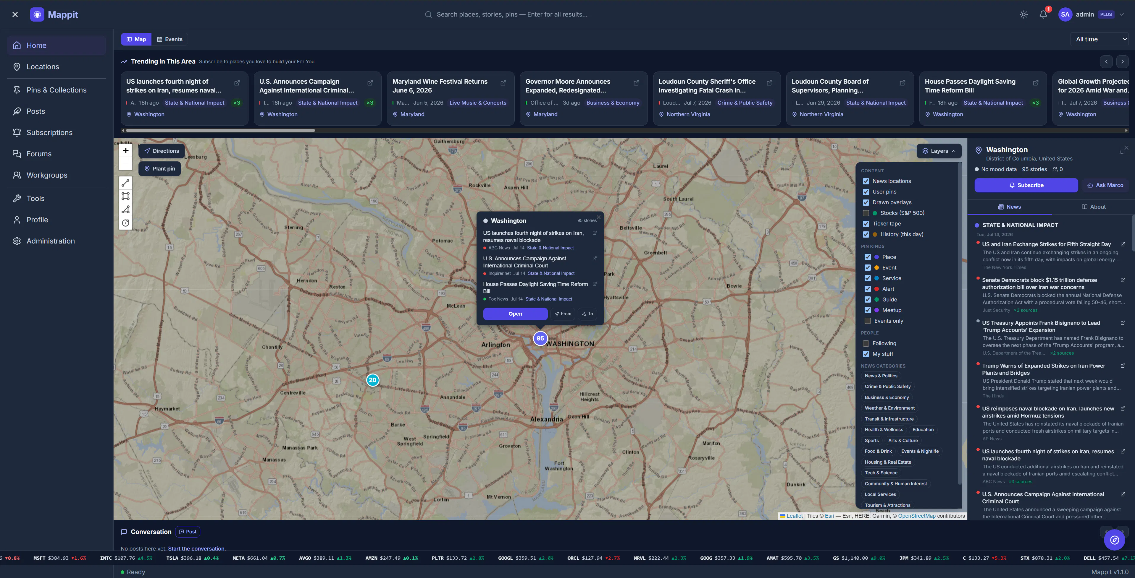Click the Subscribe button

(x=1026, y=185)
